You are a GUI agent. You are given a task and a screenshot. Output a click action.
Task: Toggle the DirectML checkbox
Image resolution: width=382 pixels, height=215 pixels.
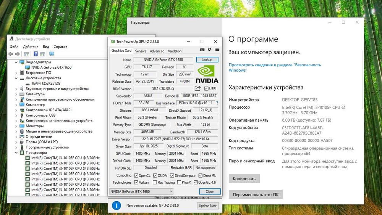coord(201,175)
